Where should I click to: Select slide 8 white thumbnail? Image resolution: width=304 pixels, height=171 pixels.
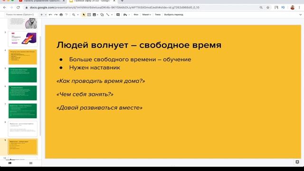click(x=23, y=129)
